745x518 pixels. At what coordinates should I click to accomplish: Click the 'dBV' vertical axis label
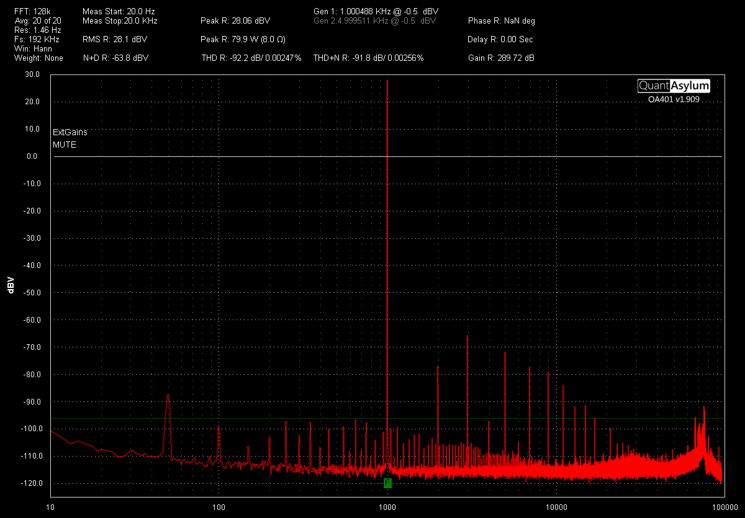click(10, 285)
